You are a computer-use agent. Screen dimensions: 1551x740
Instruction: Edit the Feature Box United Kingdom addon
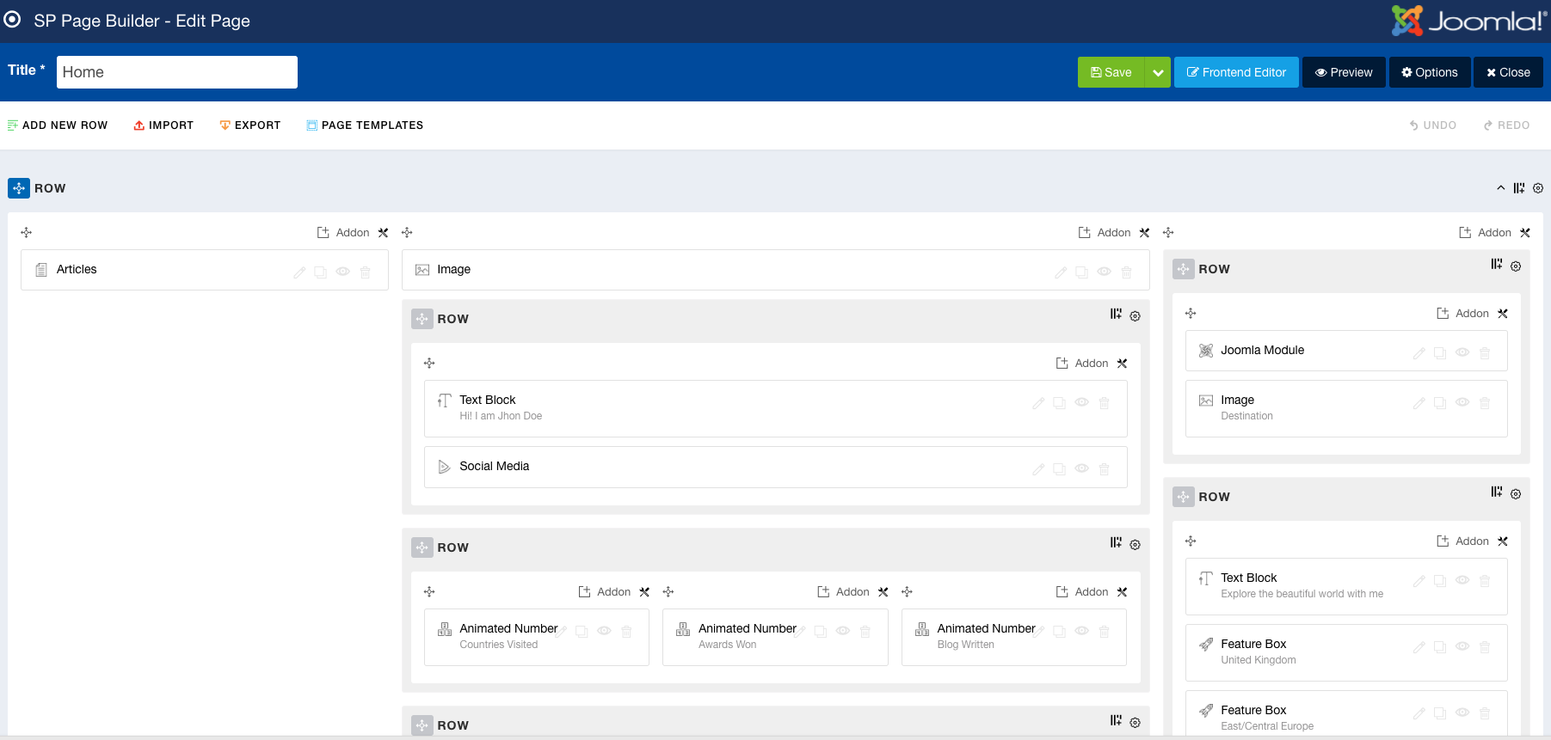1419,647
